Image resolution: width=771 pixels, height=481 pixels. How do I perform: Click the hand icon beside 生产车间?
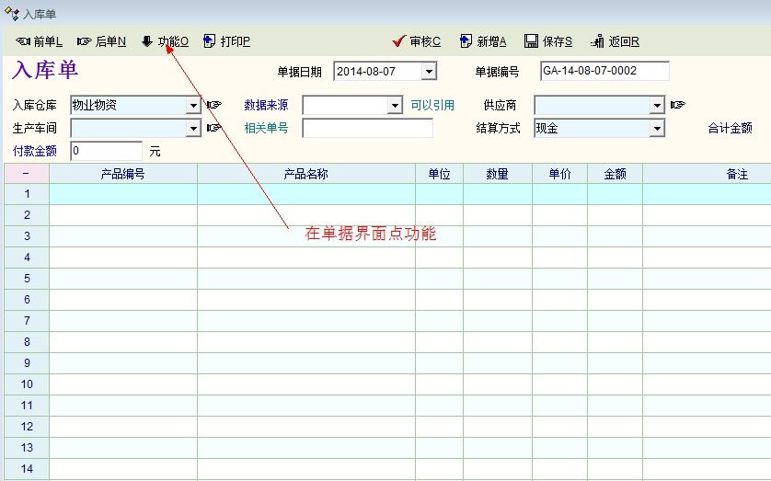click(x=214, y=128)
